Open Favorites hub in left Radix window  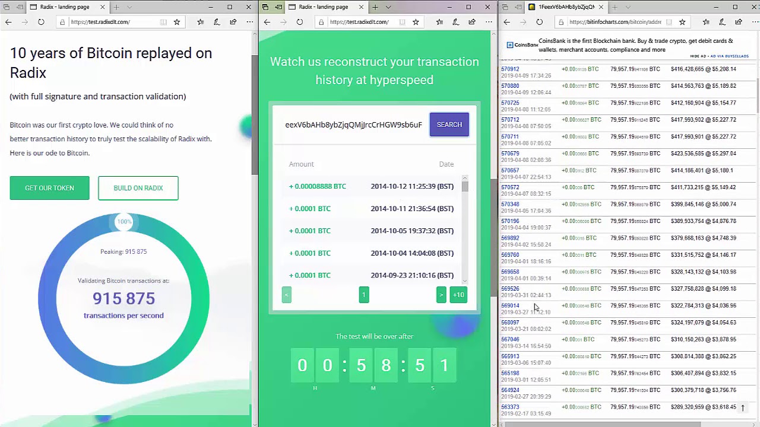pyautogui.click(x=200, y=22)
